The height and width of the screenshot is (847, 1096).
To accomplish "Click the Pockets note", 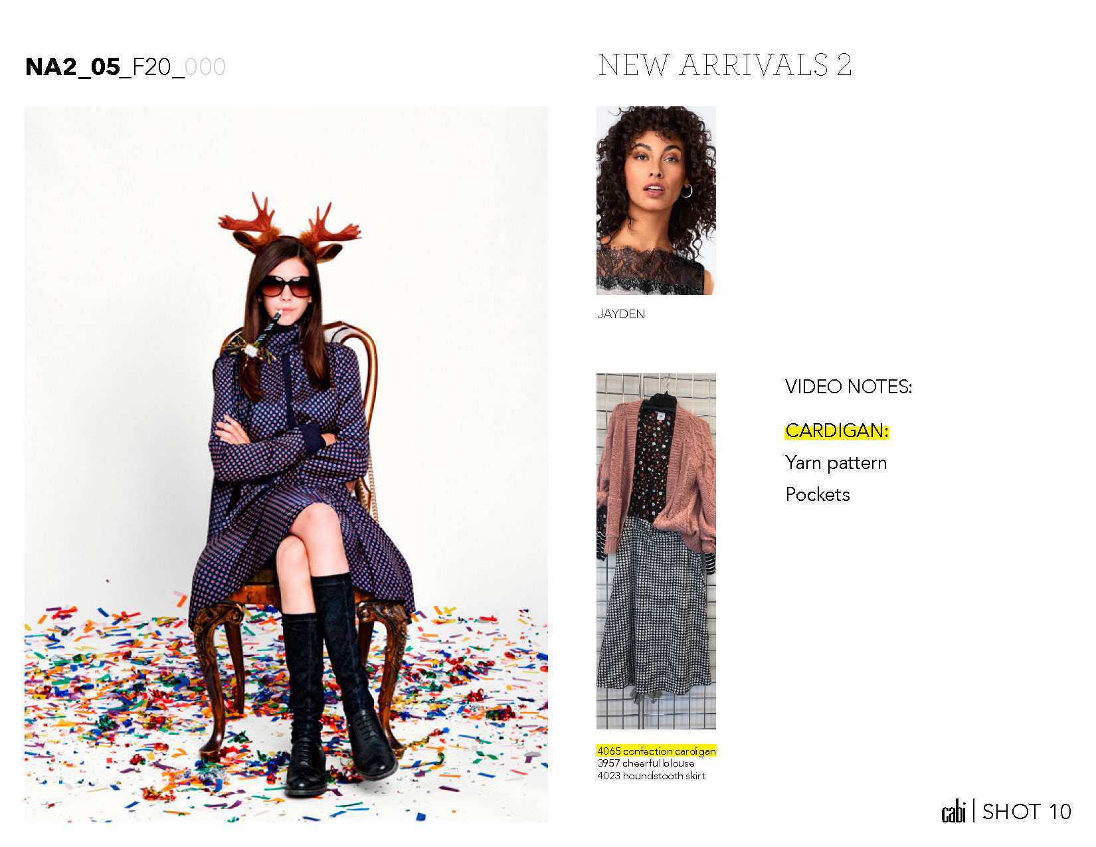I will pyautogui.click(x=818, y=494).
